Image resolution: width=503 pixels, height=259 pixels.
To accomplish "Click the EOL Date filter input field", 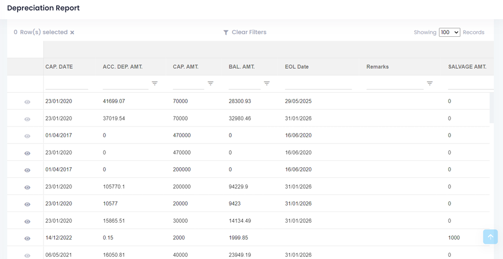I will [318, 84].
